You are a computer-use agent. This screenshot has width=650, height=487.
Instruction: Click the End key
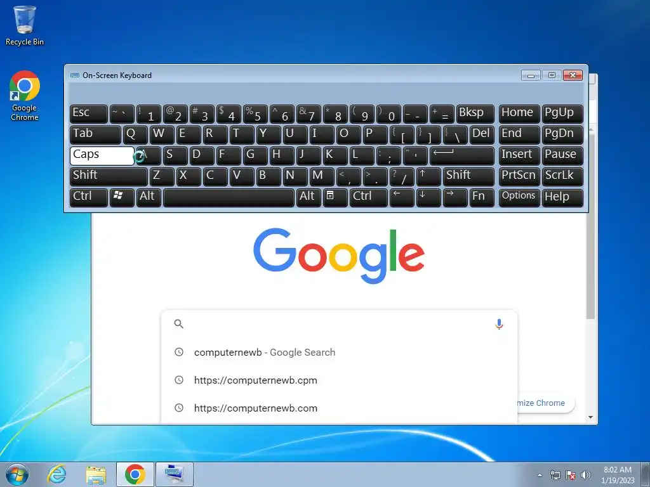519,135
